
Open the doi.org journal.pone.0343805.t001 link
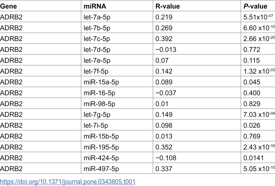tap(68, 182)
